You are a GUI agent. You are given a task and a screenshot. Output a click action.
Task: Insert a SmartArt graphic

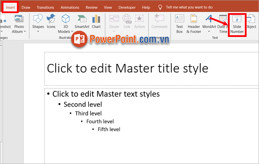tap(82, 21)
